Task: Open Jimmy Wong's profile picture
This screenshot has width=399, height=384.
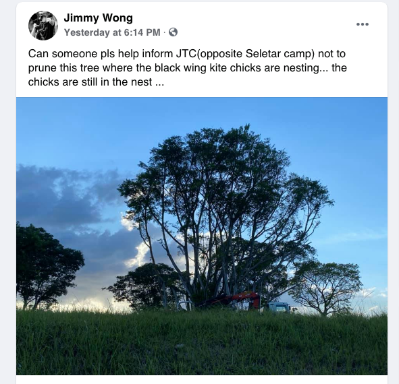Action: click(43, 26)
